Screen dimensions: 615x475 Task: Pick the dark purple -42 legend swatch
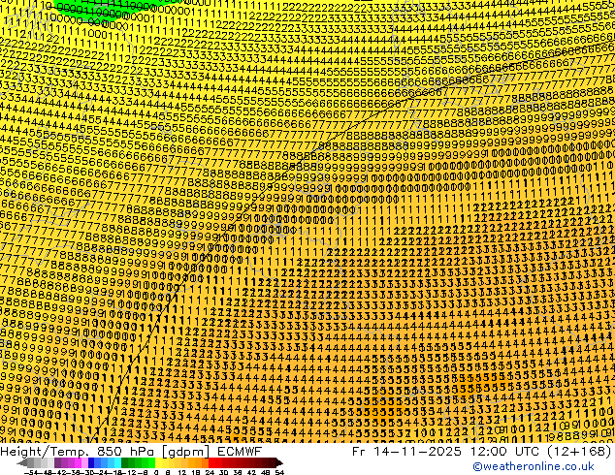tap(57, 462)
